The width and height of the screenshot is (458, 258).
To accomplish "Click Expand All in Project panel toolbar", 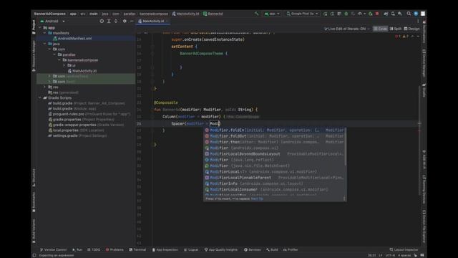I will click(x=109, y=21).
